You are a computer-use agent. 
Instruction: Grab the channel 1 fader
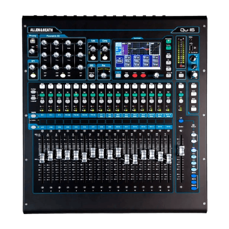42,158
